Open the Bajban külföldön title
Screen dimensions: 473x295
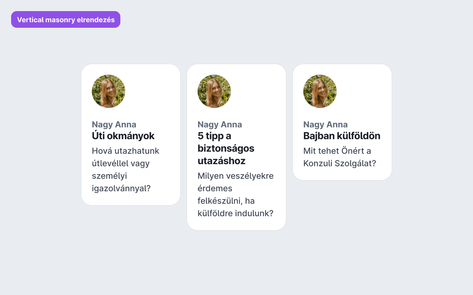[342, 136]
